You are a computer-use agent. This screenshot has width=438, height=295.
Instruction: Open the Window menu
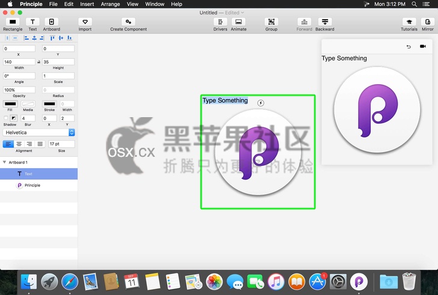(155, 4)
